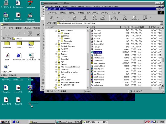Select the Msoffice.exe file icon
The height and width of the screenshot is (124, 166).
[x=92, y=77]
